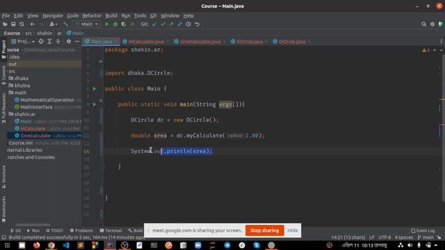Run with coverage icon in toolbar

pyautogui.click(x=124, y=24)
